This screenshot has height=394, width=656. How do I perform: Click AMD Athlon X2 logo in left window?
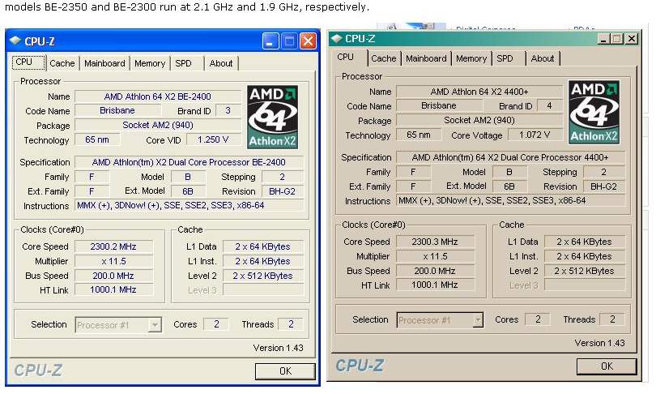pyautogui.click(x=272, y=117)
